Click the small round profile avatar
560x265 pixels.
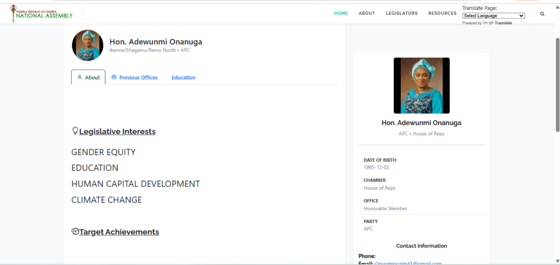pyautogui.click(x=87, y=45)
